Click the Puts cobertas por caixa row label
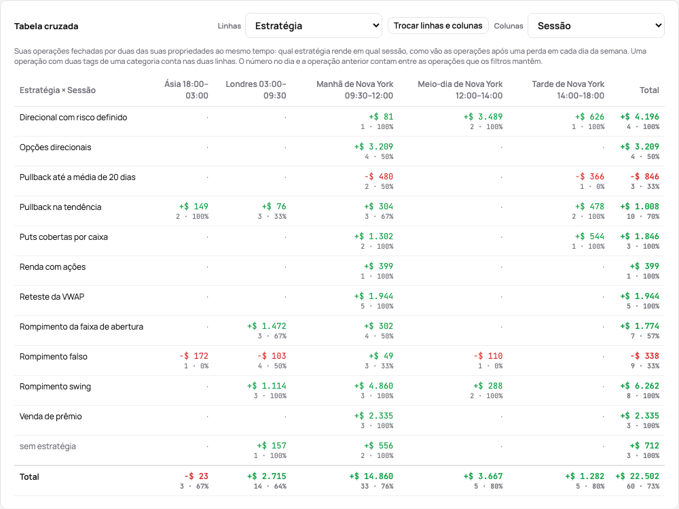Viewport: 679px width, 509px height. coord(64,237)
